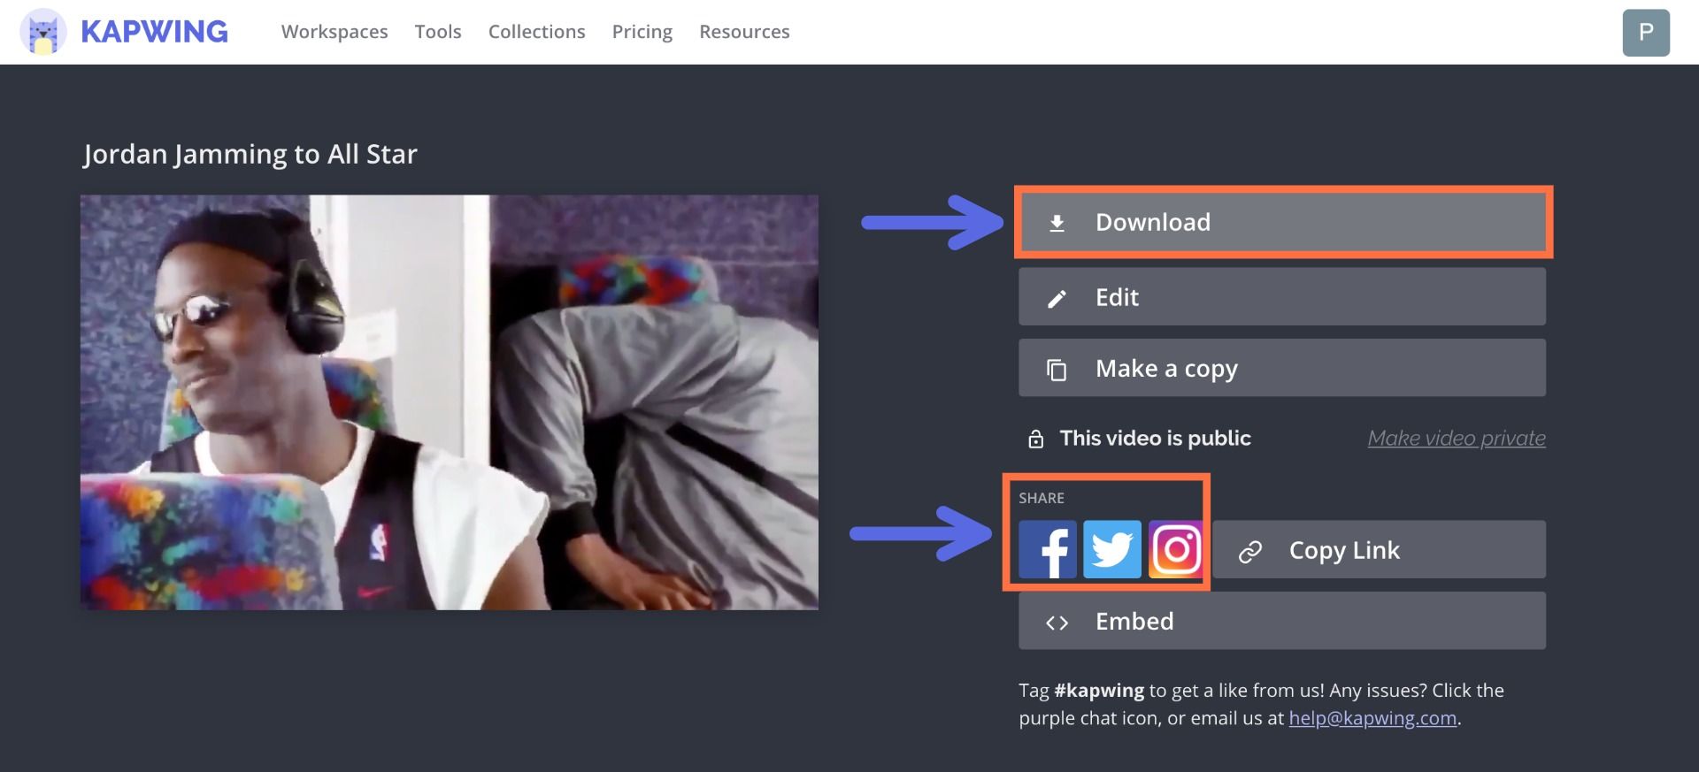The height and width of the screenshot is (772, 1699).
Task: Open the Pricing page
Action: [x=642, y=32]
